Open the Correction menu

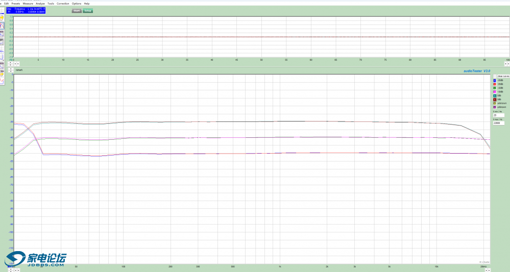point(63,4)
